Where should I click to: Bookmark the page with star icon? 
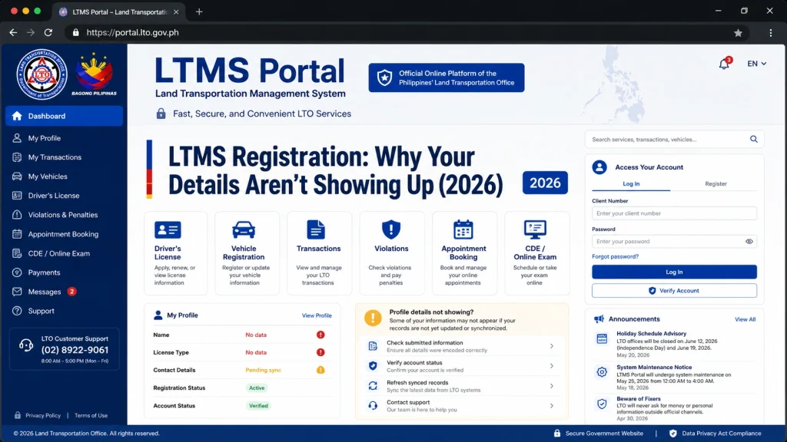coord(738,32)
